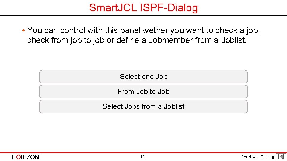Image resolution: width=287 pixels, height=161 pixels.
Task: Click the phrase check a job
Action: click(237, 31)
